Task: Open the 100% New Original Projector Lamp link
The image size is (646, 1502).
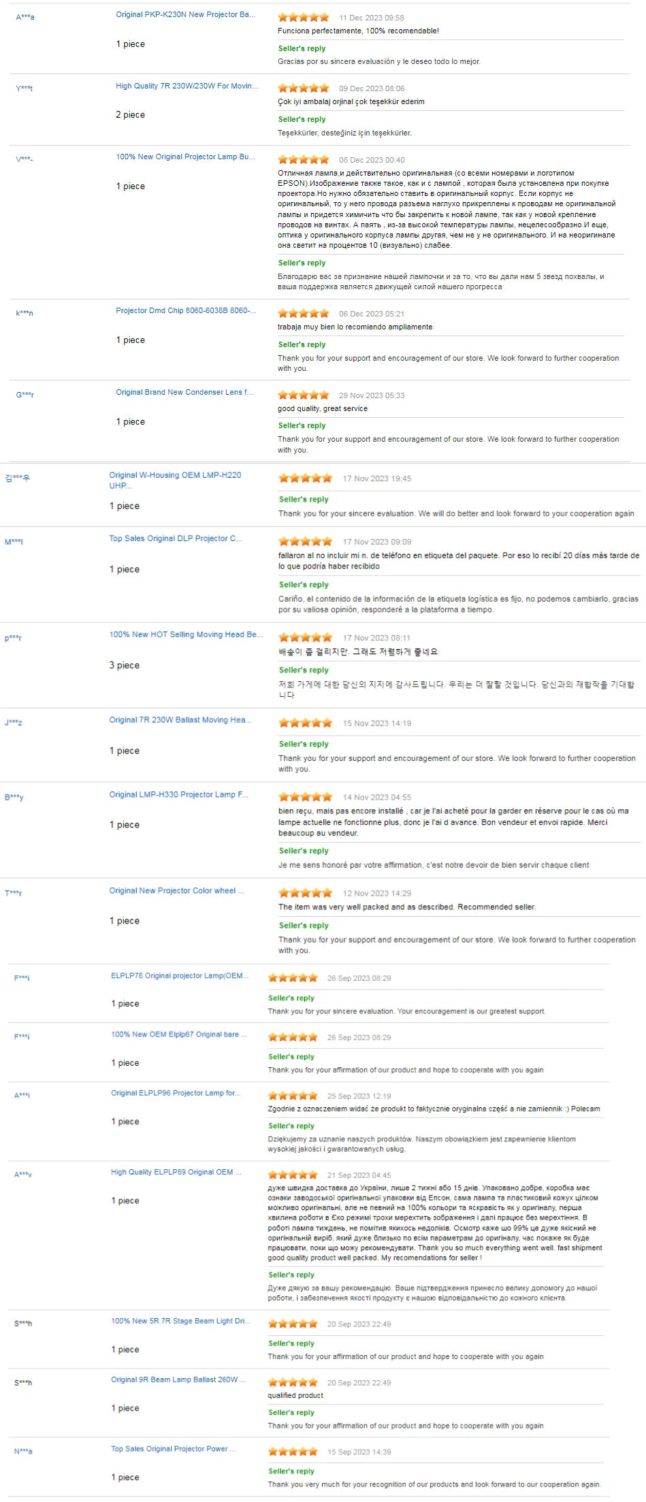Action: pyautogui.click(x=185, y=157)
